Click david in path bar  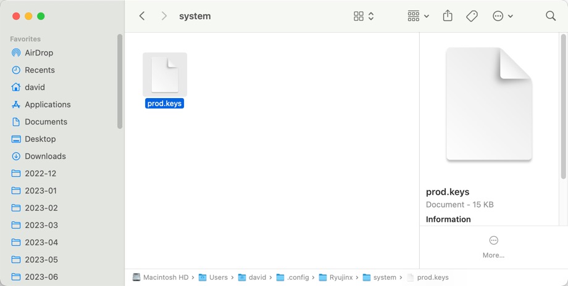[x=252, y=277]
